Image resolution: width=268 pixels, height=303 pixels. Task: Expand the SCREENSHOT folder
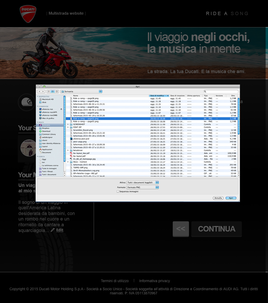click(68, 124)
